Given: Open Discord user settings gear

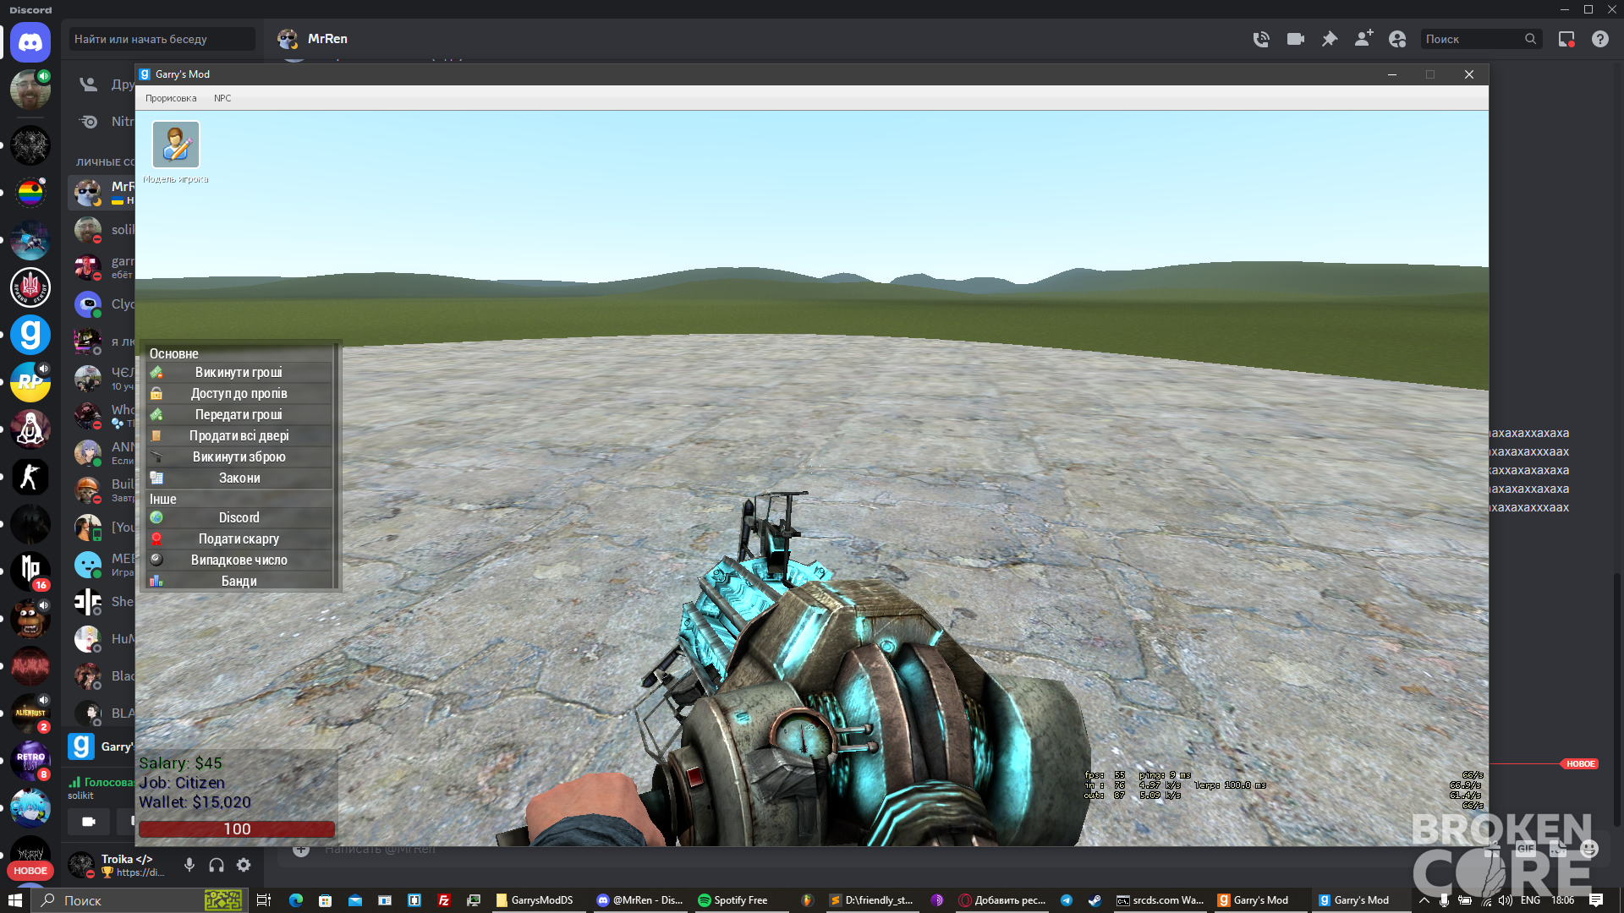Looking at the screenshot, I should pyautogui.click(x=244, y=865).
